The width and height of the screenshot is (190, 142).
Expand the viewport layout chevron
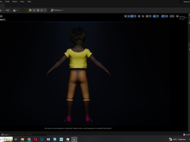coord(186,18)
